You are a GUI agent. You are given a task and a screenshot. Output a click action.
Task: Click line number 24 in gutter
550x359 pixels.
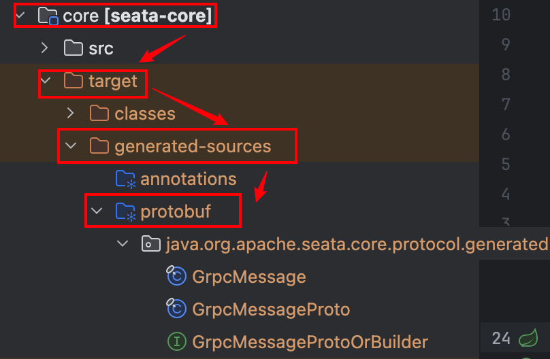point(501,338)
